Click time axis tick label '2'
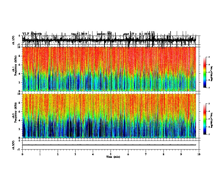 (x=58, y=154)
